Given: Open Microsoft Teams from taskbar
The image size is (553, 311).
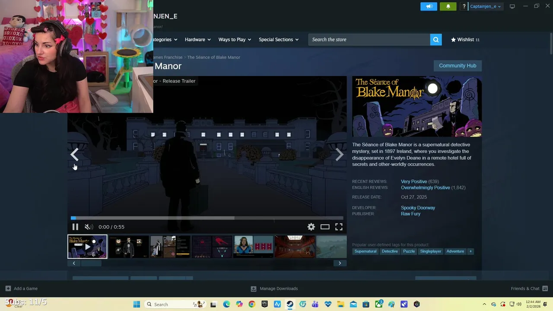Looking at the screenshot, I should 315,304.
